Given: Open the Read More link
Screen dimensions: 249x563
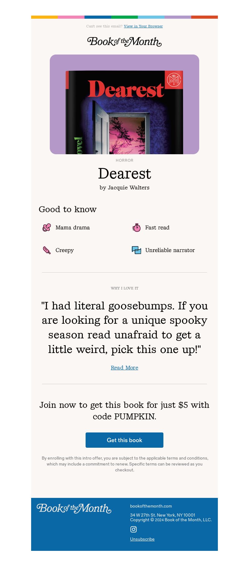Looking at the screenshot, I should click(x=125, y=368).
